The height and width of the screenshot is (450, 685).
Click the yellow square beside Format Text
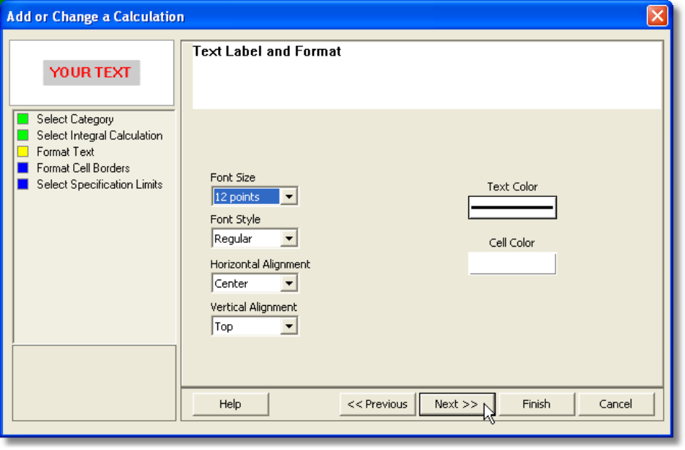23,151
